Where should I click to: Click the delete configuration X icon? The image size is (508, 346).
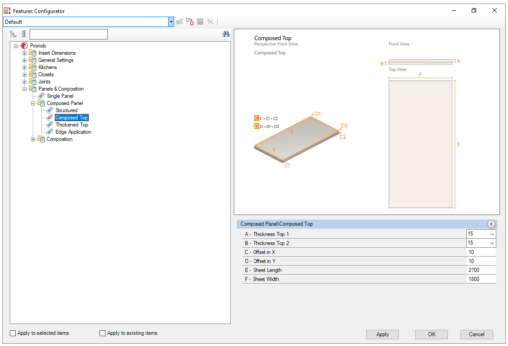click(210, 22)
